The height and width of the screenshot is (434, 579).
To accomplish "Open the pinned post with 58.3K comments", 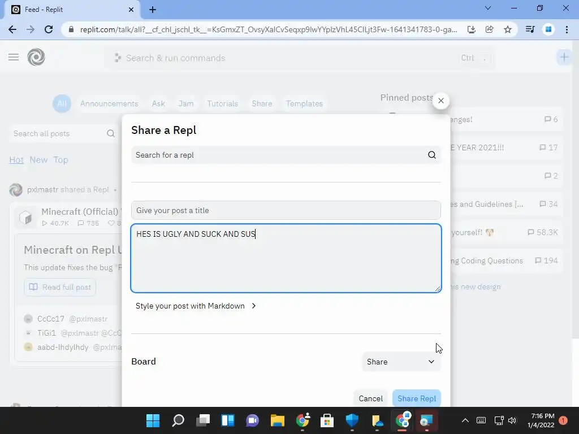I will [506, 232].
